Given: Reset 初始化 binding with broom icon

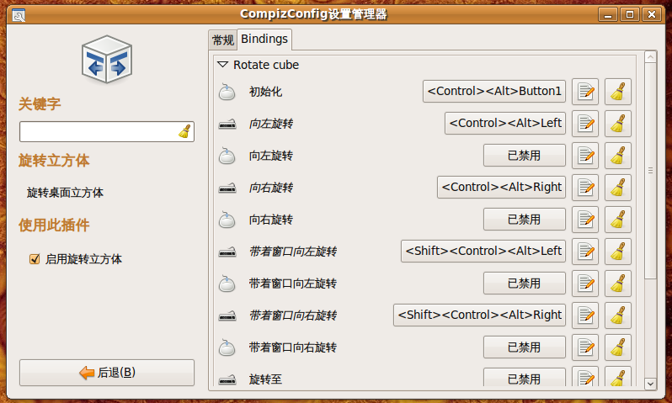Looking at the screenshot, I should (617, 91).
